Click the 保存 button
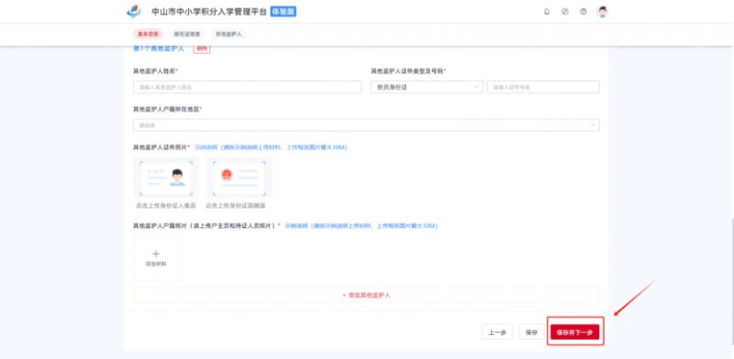Image resolution: width=734 pixels, height=359 pixels. (x=531, y=332)
